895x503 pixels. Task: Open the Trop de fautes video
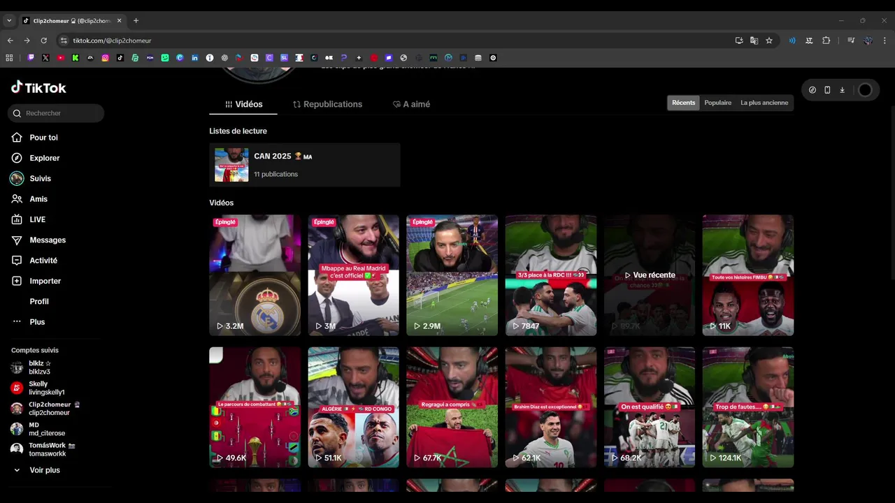[x=748, y=407]
